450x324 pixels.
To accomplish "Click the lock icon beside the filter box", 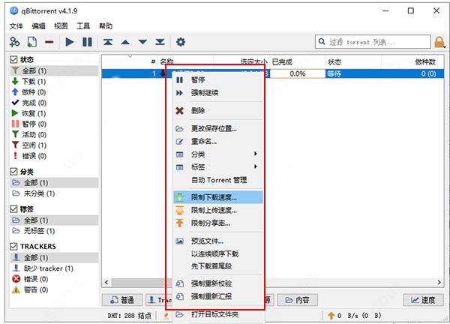I will coord(439,42).
